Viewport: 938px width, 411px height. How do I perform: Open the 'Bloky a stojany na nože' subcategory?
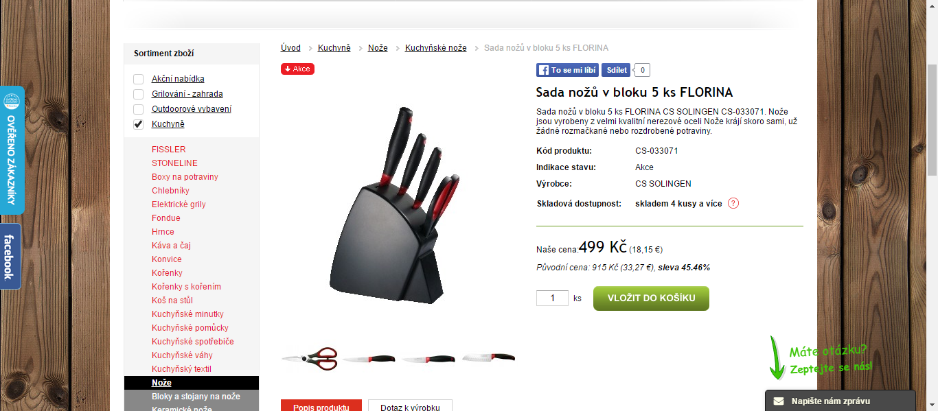coord(196,397)
